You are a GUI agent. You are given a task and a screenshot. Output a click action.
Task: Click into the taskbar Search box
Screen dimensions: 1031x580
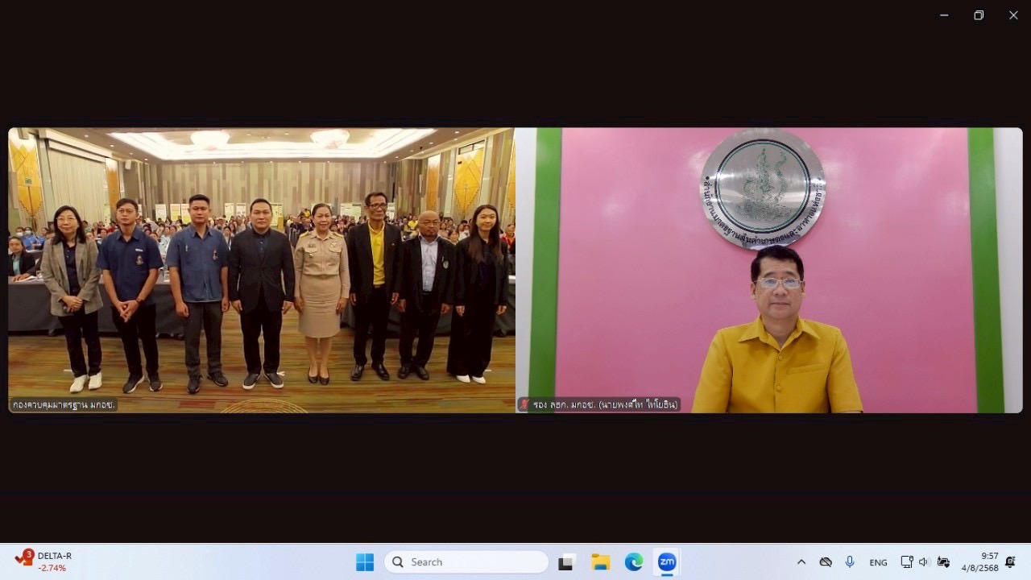point(466,562)
